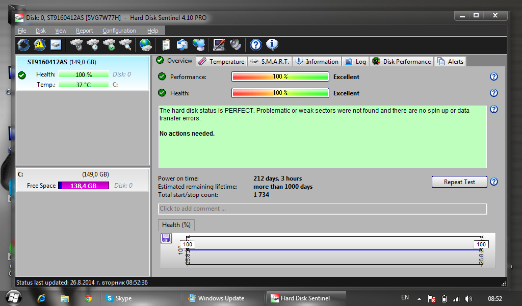Screen dimensions: 522x306
Task: Click the volume speaker tray icon
Action: pos(468,299)
